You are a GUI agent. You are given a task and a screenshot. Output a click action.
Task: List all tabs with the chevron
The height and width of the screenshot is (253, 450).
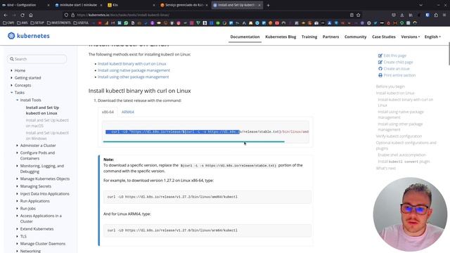(x=420, y=5)
